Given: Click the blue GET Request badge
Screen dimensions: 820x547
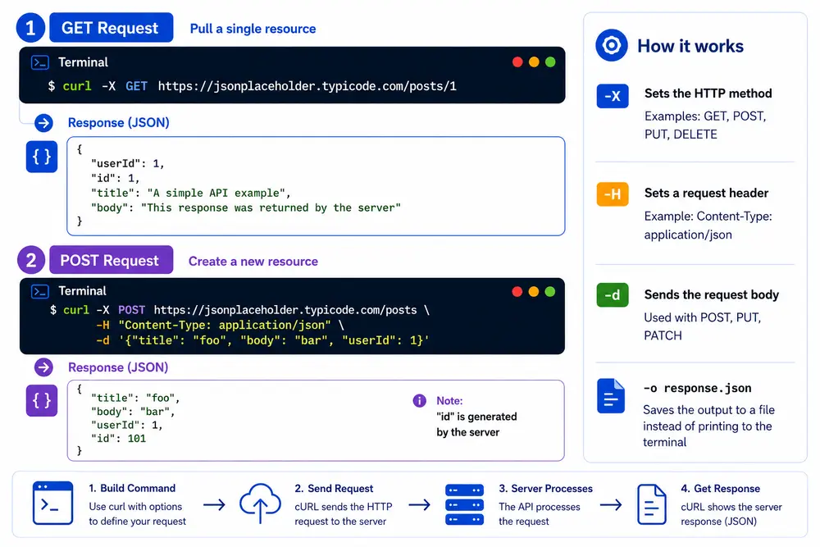Looking at the screenshot, I should tap(112, 28).
